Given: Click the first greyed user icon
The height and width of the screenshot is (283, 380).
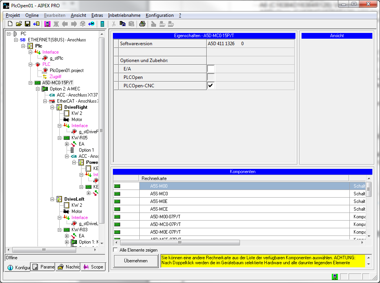Looking at the screenshot, I should [153, 24].
